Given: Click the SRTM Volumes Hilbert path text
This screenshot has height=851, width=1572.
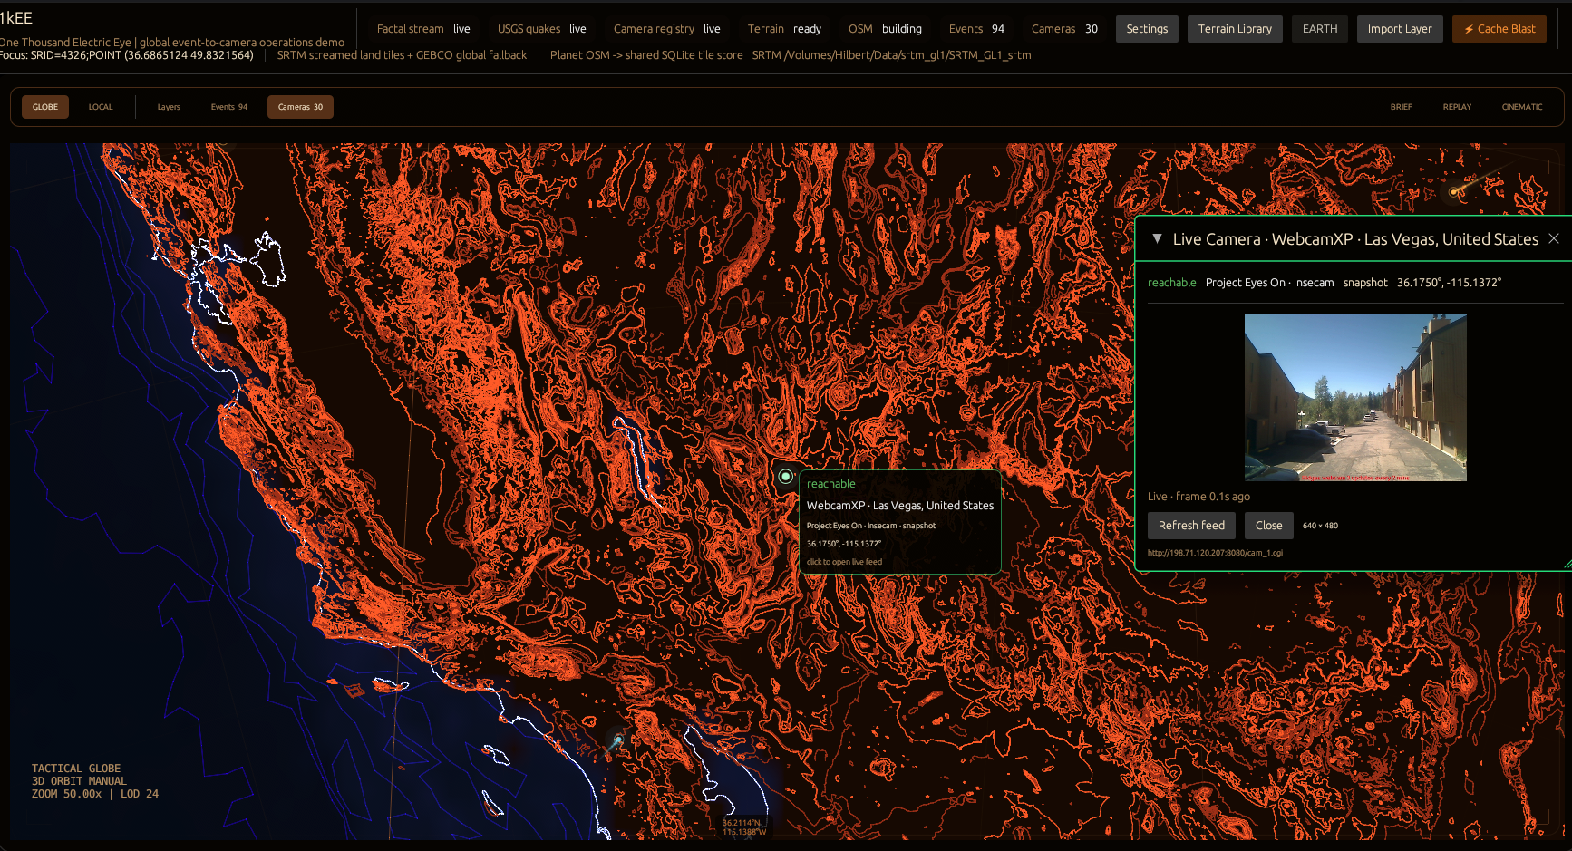Looking at the screenshot, I should 891,55.
